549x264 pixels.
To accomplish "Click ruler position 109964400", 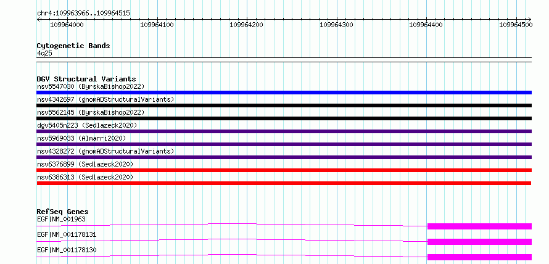I will 426,25.
